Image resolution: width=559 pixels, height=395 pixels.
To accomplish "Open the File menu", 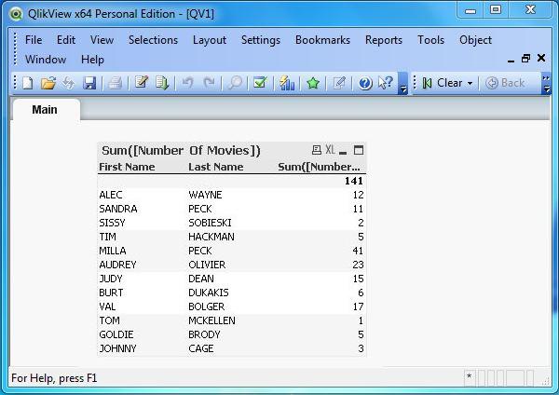I will [x=34, y=40].
